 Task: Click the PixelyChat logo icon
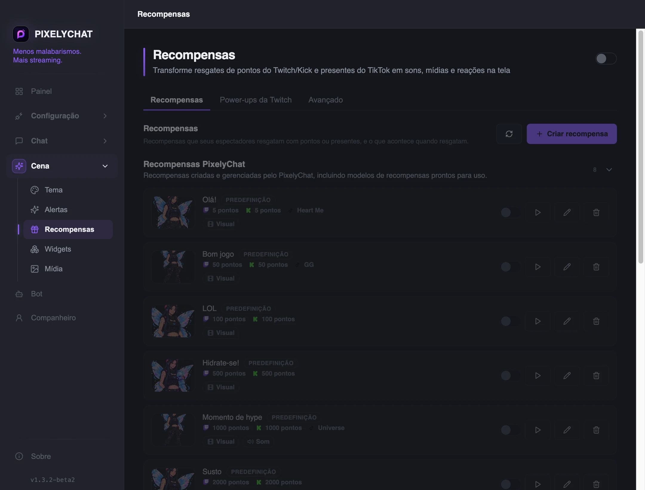coord(21,34)
